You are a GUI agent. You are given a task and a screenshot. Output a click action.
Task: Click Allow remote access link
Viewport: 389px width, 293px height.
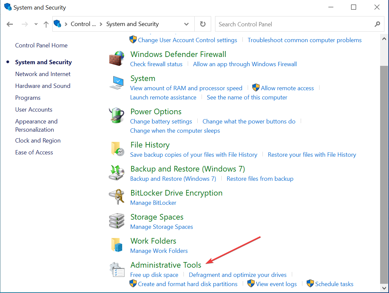coord(287,88)
